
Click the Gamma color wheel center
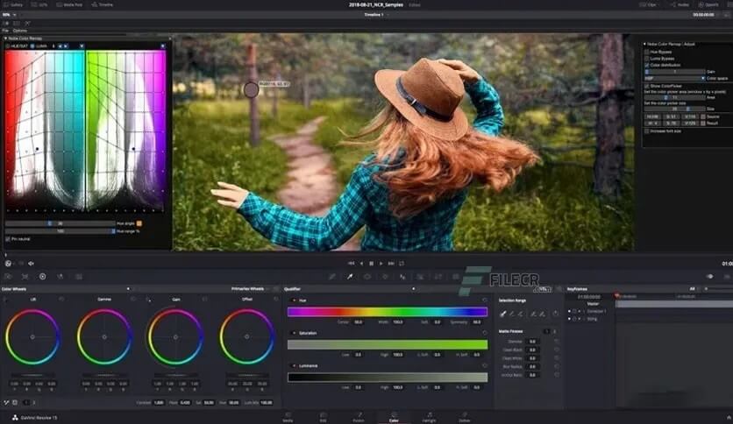(104, 336)
